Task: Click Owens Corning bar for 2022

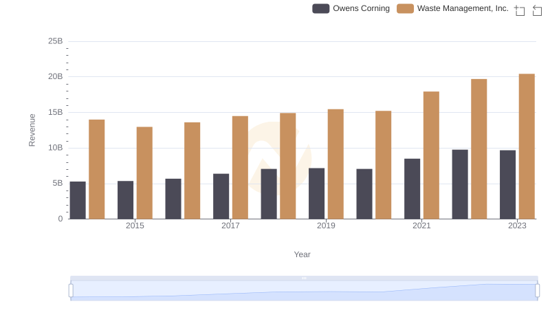Action: tap(460, 184)
